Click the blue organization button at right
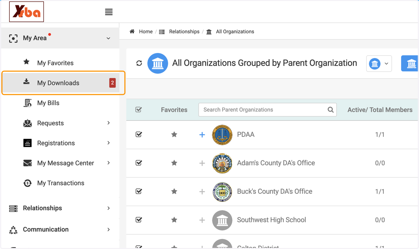This screenshot has height=249, width=419. (x=410, y=64)
